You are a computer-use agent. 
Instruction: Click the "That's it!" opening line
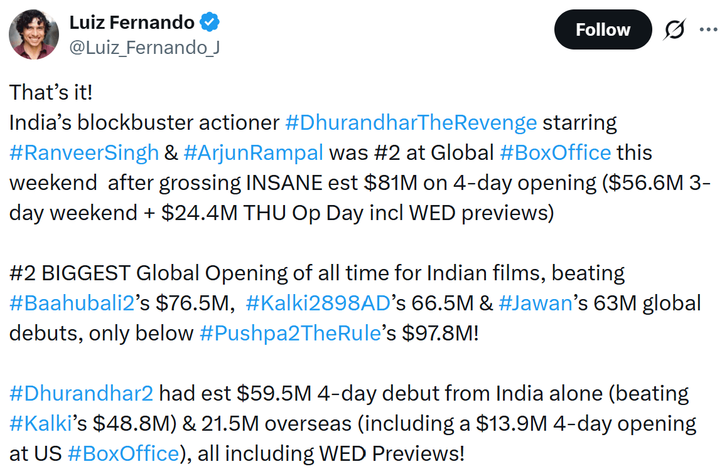[x=51, y=92]
